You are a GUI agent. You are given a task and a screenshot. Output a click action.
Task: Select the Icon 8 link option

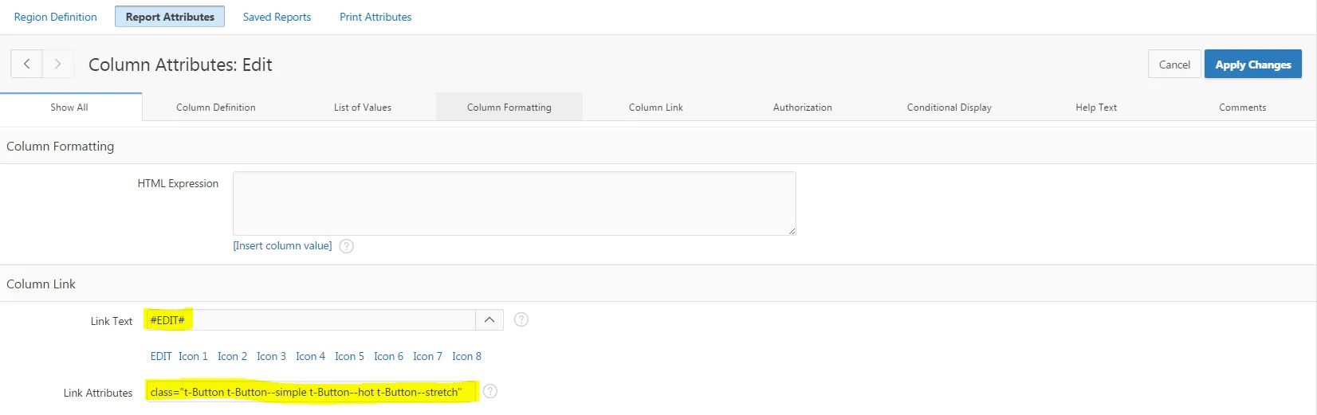coord(466,356)
